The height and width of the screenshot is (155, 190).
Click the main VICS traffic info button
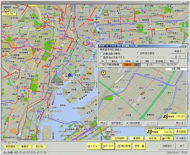[160, 132]
